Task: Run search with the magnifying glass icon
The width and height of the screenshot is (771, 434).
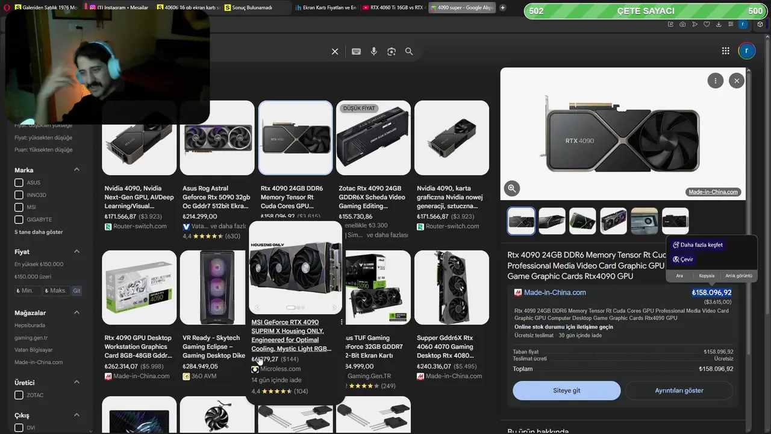Action: click(409, 52)
